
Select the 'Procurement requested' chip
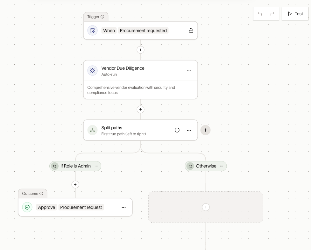(x=143, y=31)
